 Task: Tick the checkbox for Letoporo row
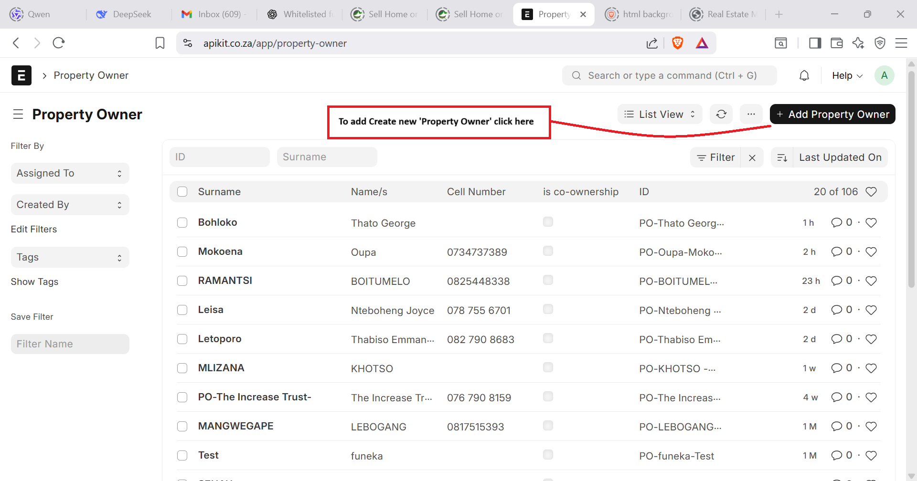pyautogui.click(x=182, y=339)
